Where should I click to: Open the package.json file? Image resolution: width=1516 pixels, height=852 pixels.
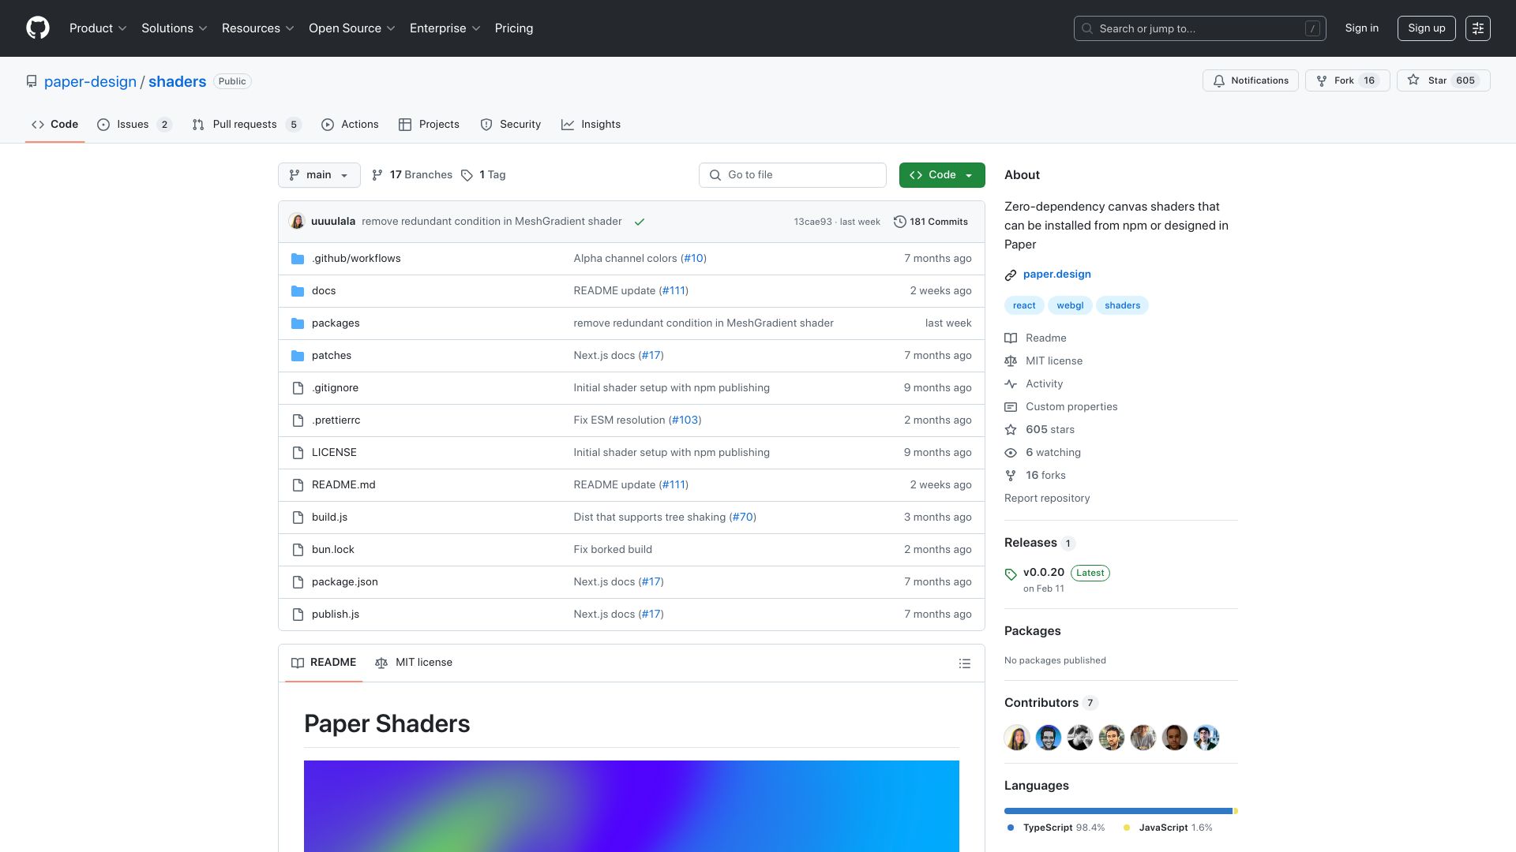pos(345,582)
